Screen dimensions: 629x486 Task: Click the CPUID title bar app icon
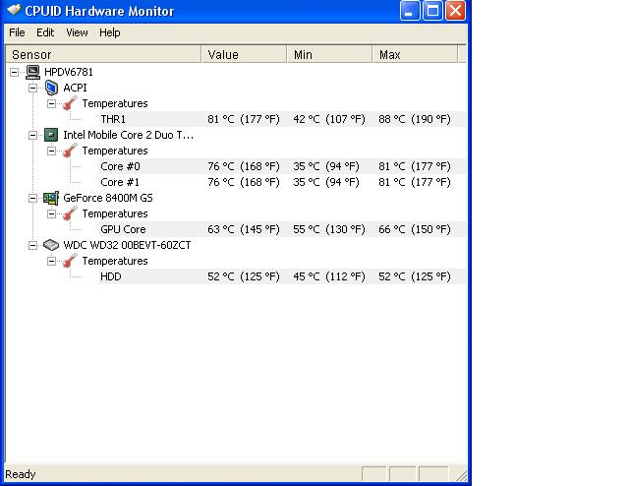coord(14,10)
